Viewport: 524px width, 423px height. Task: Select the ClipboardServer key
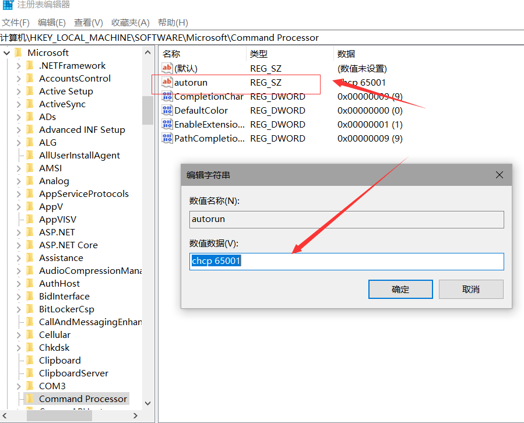click(73, 373)
